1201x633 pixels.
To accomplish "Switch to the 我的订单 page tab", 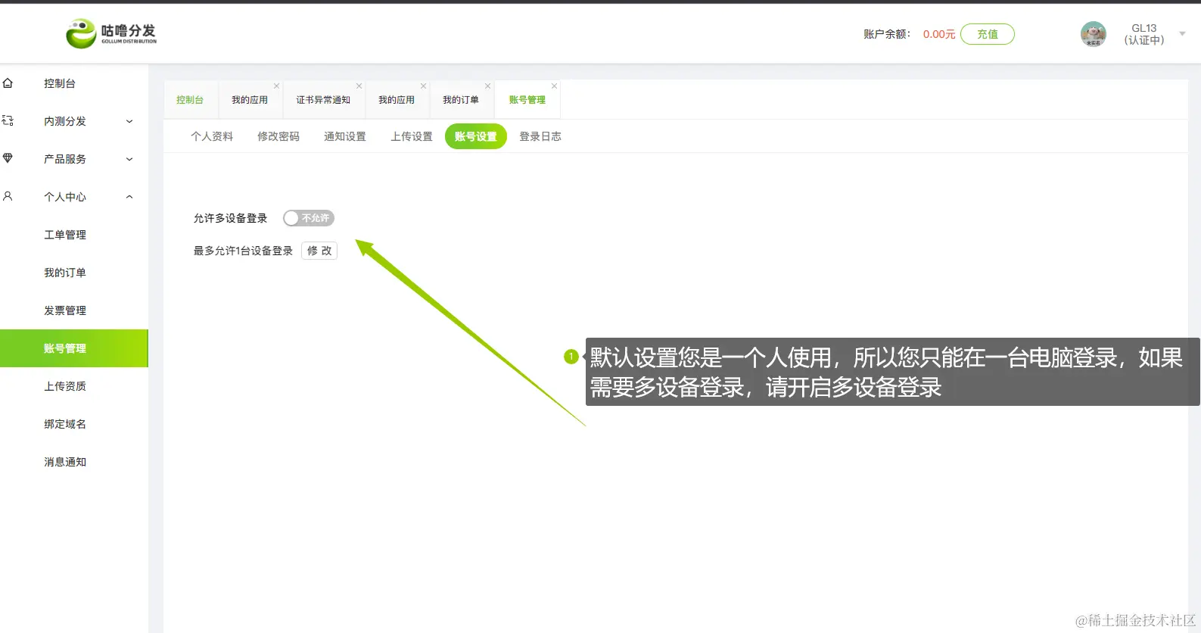I will point(461,100).
